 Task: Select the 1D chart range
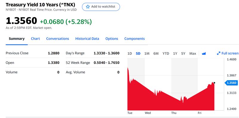[x=130, y=54]
